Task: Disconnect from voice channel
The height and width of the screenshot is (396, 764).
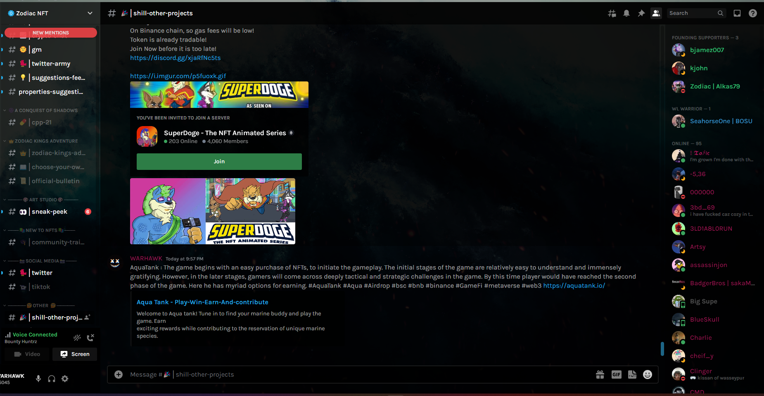Action: (x=90, y=338)
